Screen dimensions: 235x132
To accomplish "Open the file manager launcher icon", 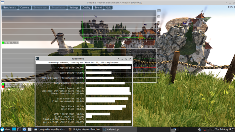I will (30, 129).
